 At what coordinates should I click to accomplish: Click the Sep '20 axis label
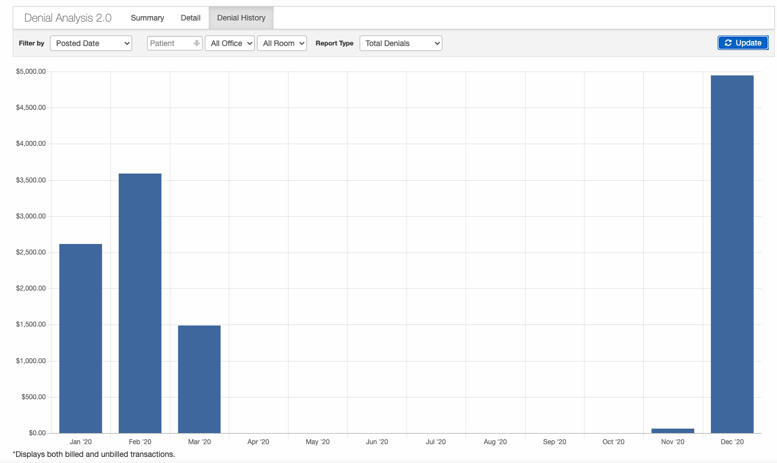[554, 442]
